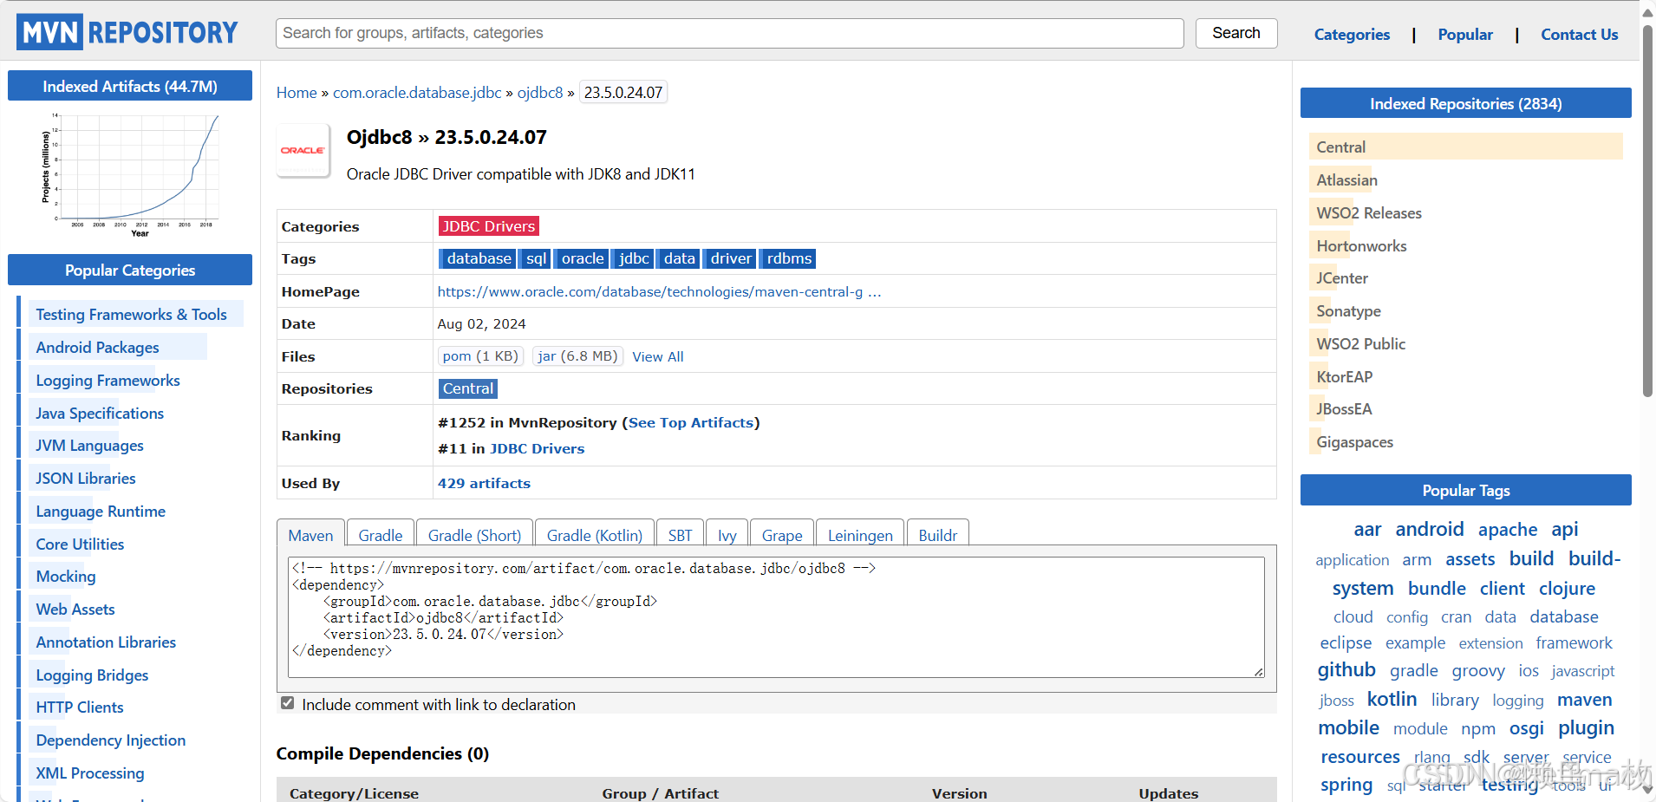The width and height of the screenshot is (1656, 802).
Task: Open Contact Us page
Action: [x=1579, y=35]
